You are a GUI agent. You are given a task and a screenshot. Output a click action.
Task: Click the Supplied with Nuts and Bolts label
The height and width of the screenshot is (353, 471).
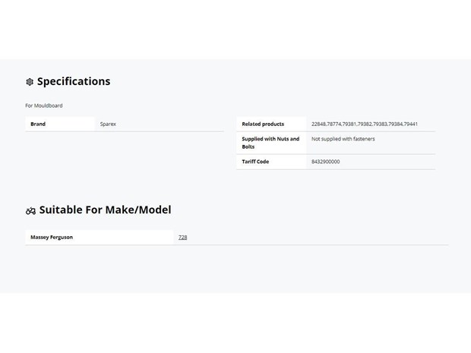(x=270, y=143)
